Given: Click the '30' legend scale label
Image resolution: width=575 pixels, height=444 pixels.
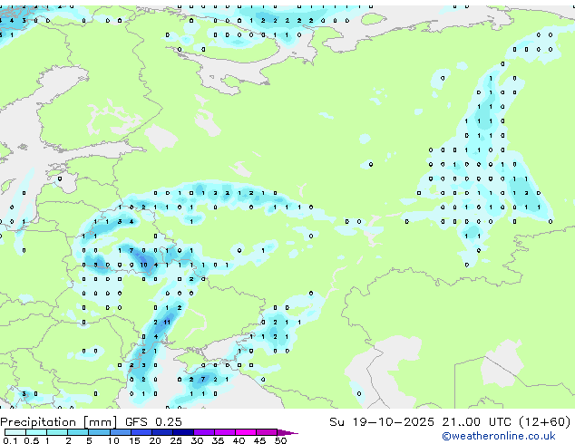Looking at the screenshot, I should [197, 440].
